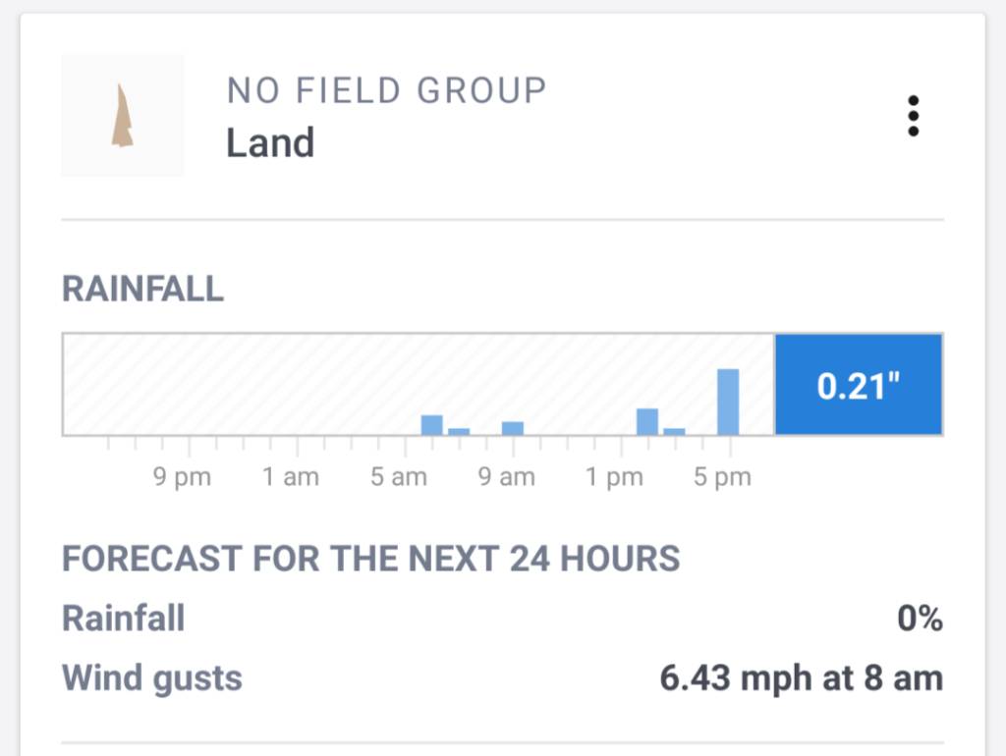The image size is (1006, 756).
Task: Open the three-dot overflow menu
Action: tap(913, 116)
